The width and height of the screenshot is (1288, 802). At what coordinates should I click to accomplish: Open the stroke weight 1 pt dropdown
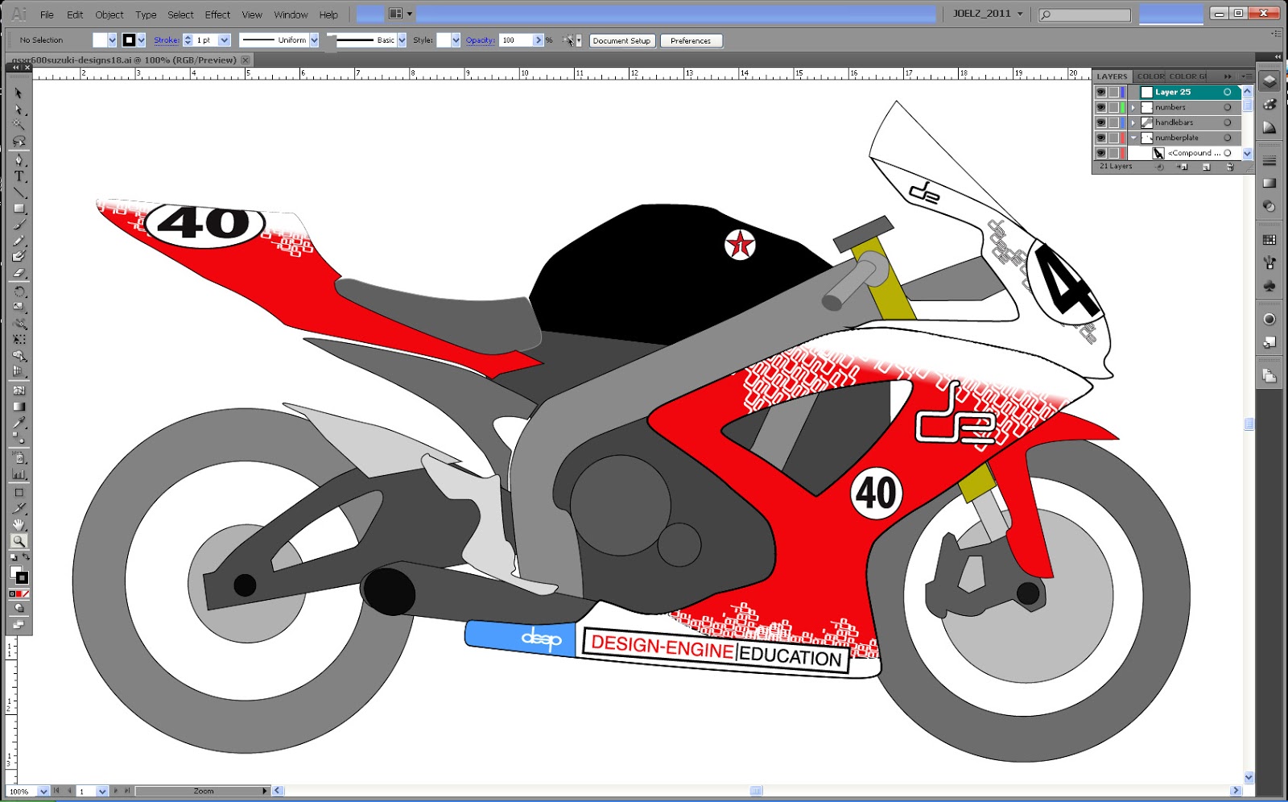point(225,40)
